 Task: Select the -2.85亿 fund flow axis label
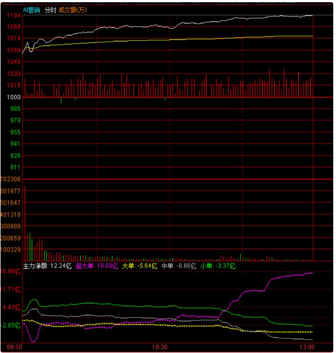tap(11, 325)
